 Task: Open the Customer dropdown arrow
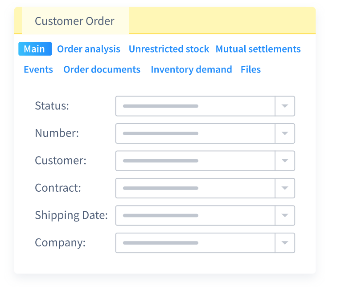285,161
